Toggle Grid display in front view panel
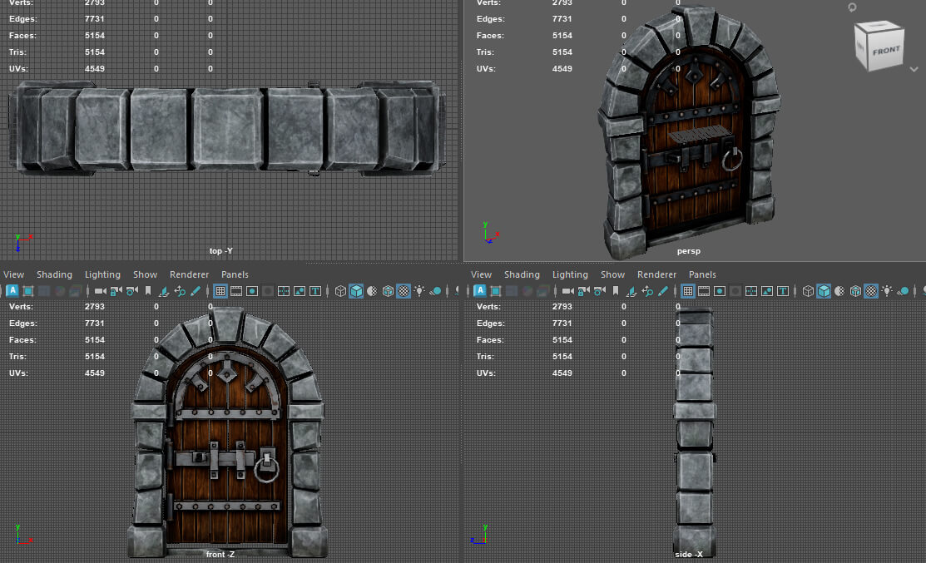The image size is (926, 563). 220,291
